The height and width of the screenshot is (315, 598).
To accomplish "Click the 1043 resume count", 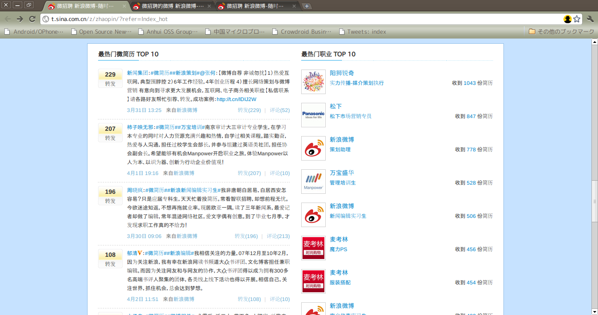I will click(x=470, y=83).
